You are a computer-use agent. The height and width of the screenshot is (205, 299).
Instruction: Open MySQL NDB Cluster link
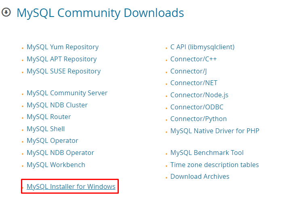[57, 105]
